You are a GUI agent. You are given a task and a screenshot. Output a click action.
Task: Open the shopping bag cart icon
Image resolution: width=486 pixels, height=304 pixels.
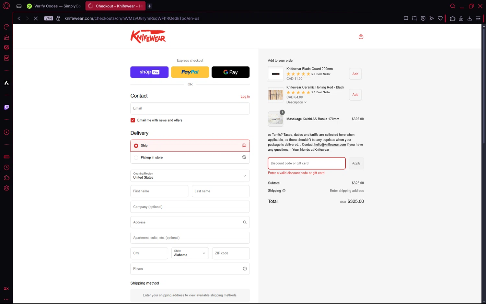(361, 36)
